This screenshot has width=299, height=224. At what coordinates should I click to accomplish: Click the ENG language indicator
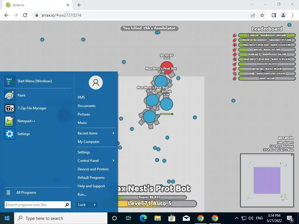pyautogui.click(x=259, y=218)
